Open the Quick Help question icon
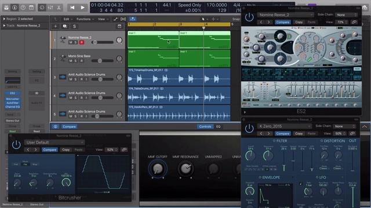Image resolution: width=371 pixels, height=208 pixels. tap(23, 8)
